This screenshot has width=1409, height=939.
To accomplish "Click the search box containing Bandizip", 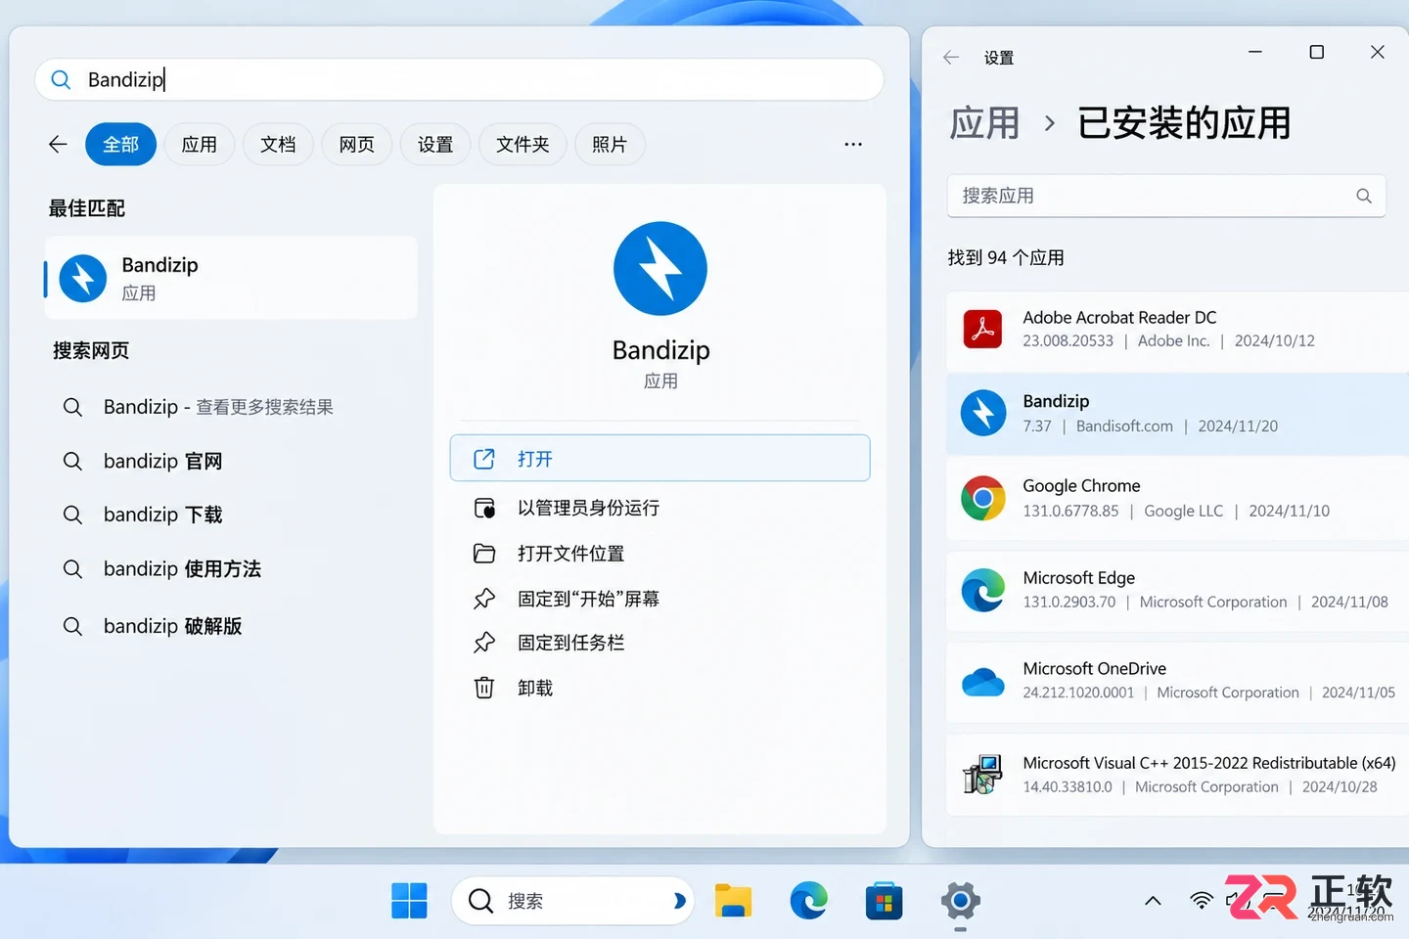I will click(459, 79).
